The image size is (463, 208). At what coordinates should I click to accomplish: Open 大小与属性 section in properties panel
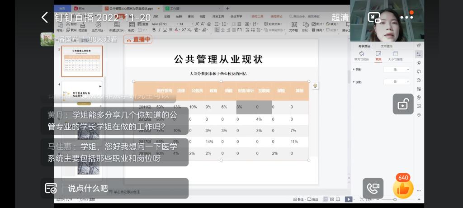(395, 56)
